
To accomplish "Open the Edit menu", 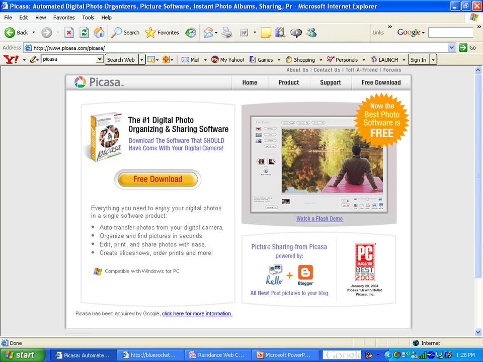I will click(x=24, y=18).
